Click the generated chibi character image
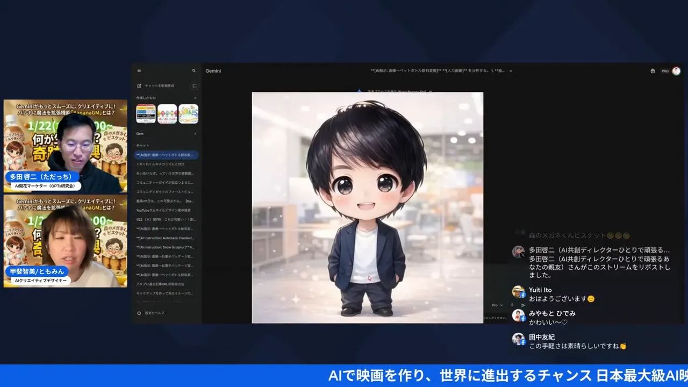688x387 pixels. coord(367,207)
